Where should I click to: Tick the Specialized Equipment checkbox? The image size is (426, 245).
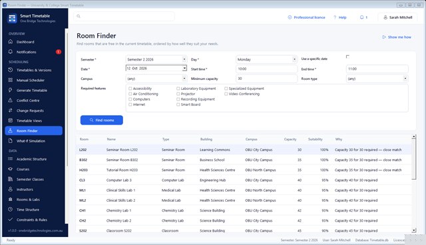[226, 89]
